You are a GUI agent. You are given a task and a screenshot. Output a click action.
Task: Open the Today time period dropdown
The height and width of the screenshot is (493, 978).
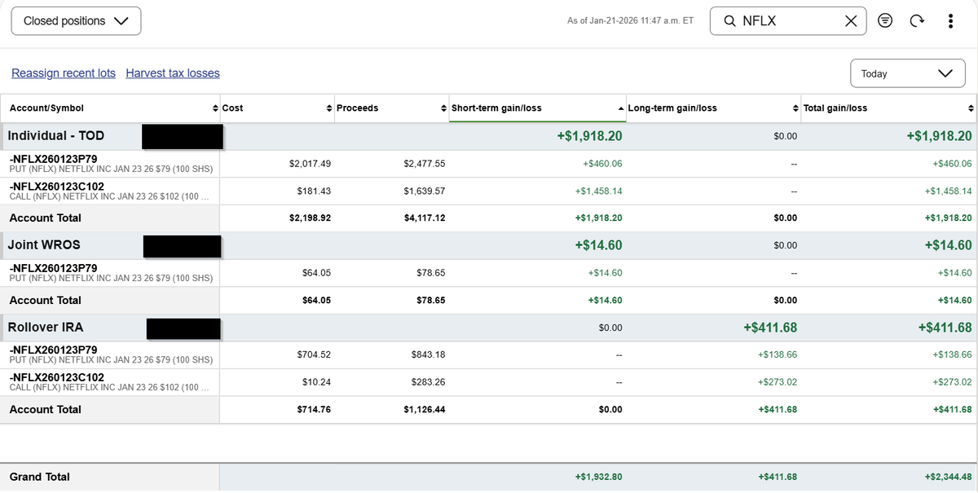click(907, 73)
